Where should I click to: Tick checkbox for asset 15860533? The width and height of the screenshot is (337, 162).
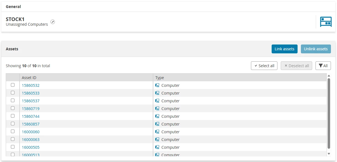click(x=13, y=93)
